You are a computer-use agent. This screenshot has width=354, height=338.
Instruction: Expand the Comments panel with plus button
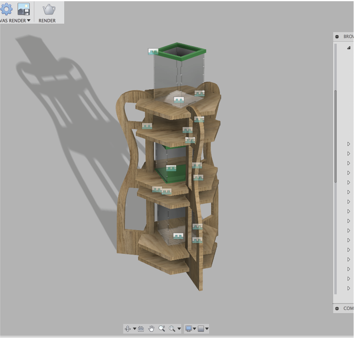click(x=337, y=308)
